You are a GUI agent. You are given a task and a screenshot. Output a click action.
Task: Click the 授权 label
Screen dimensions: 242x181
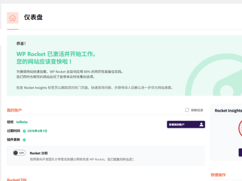[x=10, y=122]
